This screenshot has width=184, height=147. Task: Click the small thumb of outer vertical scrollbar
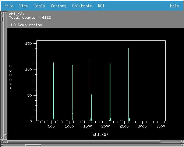pos(2,19)
